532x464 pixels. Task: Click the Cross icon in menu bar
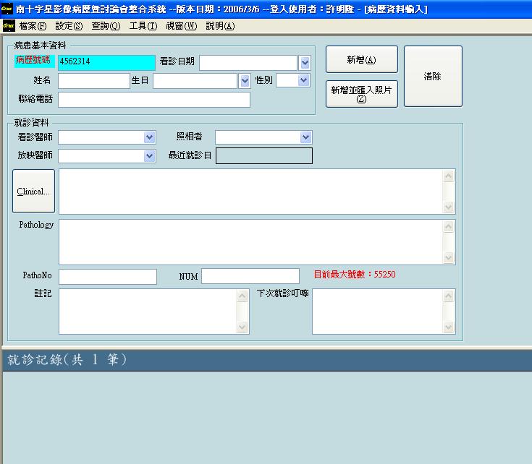tap(9, 26)
